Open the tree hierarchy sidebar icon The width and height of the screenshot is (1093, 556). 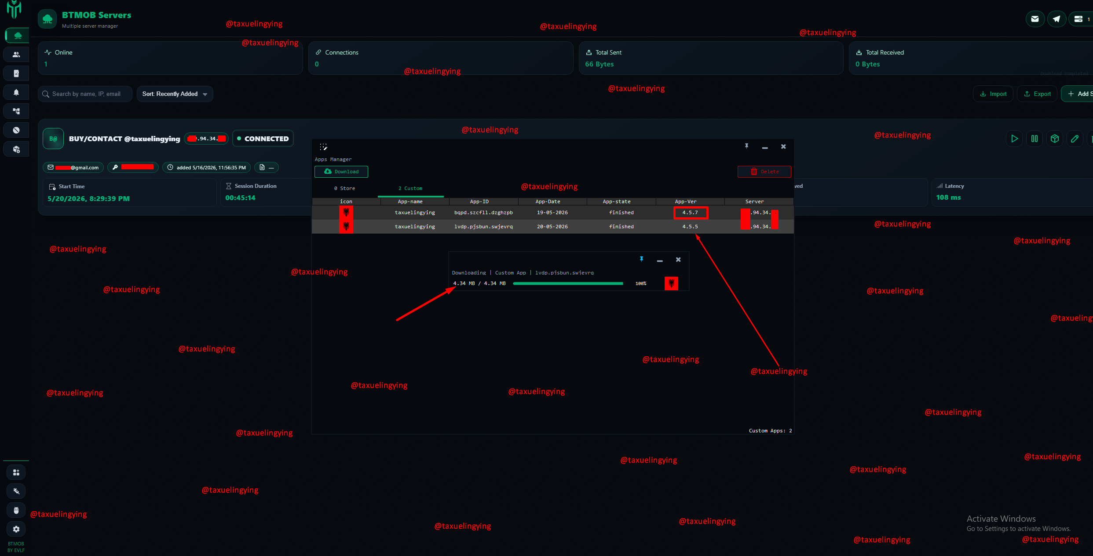(16, 111)
